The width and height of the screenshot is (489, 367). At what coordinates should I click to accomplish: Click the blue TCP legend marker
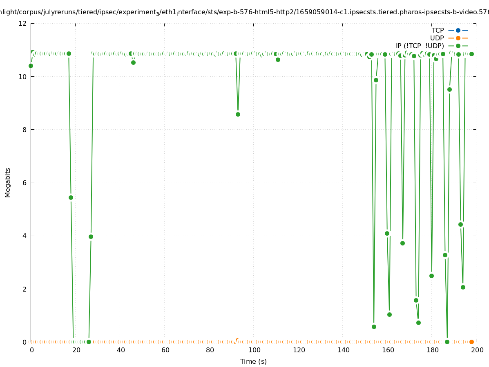458,30
